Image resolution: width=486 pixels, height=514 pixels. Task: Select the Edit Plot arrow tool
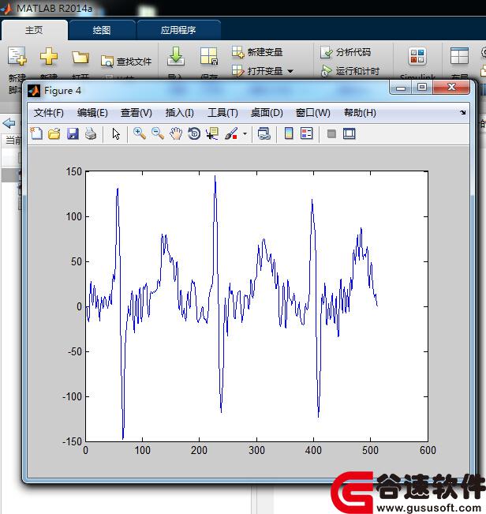click(x=116, y=133)
